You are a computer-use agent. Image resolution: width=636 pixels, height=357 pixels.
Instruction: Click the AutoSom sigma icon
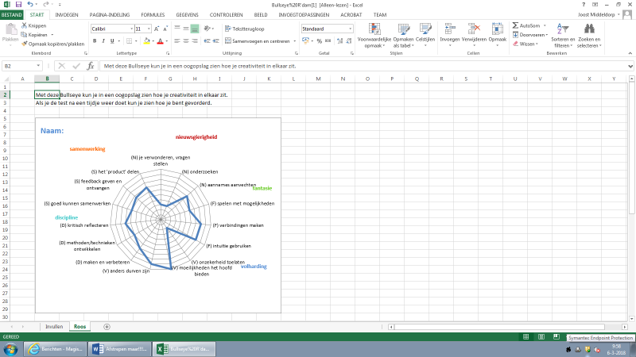pos(515,25)
